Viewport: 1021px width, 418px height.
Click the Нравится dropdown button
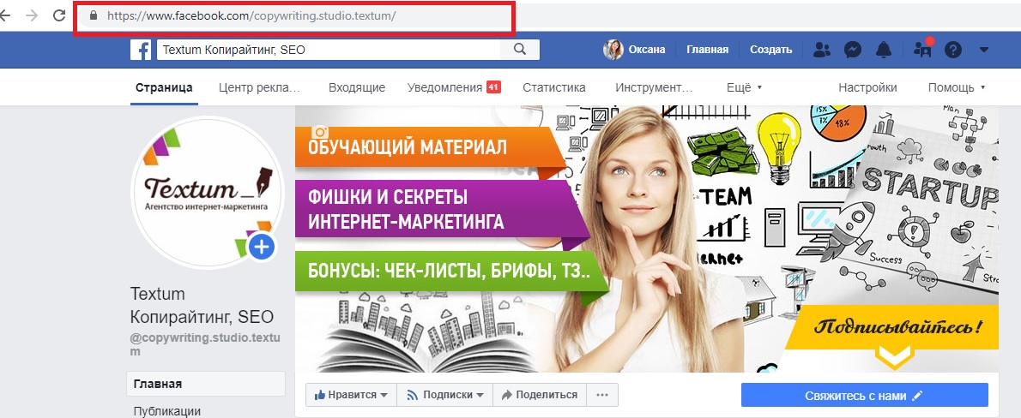(350, 395)
